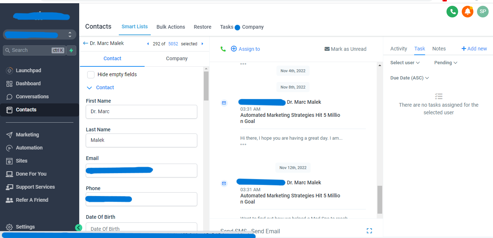
Task: Go back using arrow beside Dr. Marc Malek
Action: [x=85, y=43]
